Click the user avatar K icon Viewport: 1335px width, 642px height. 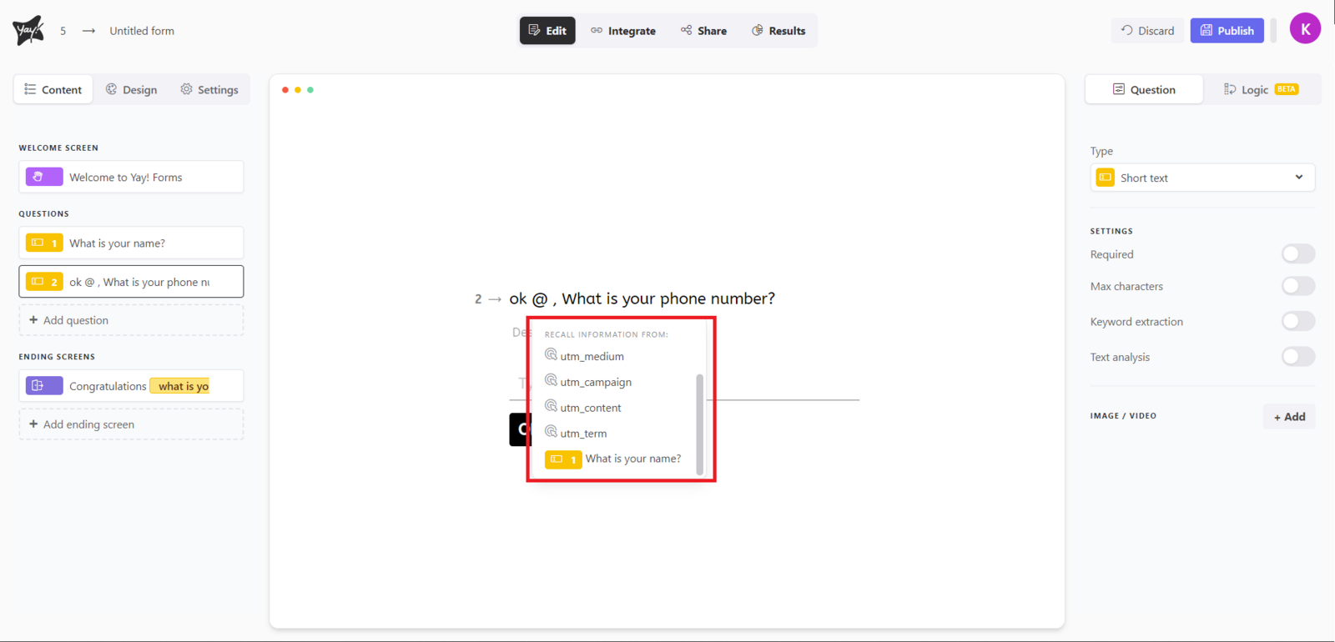1305,29
